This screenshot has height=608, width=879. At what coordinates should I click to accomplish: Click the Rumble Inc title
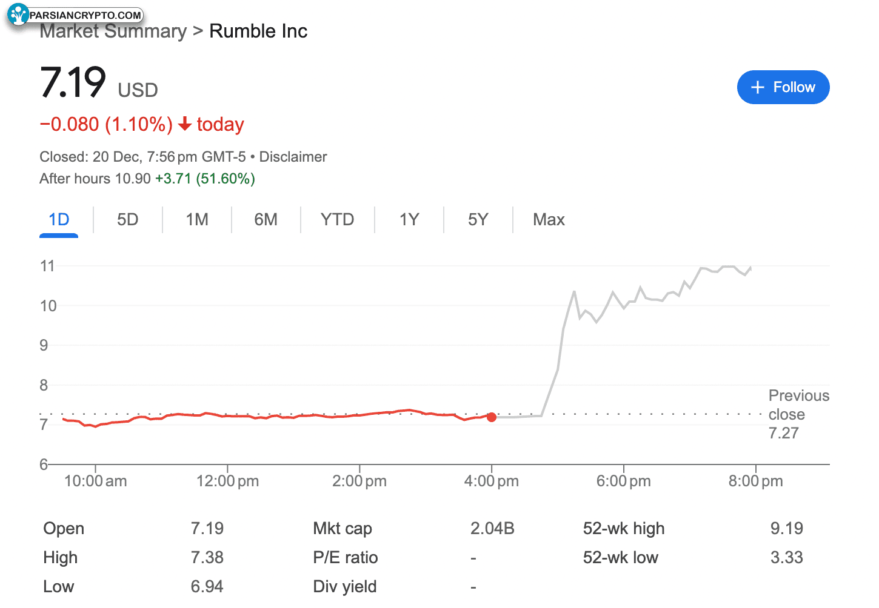click(x=258, y=31)
